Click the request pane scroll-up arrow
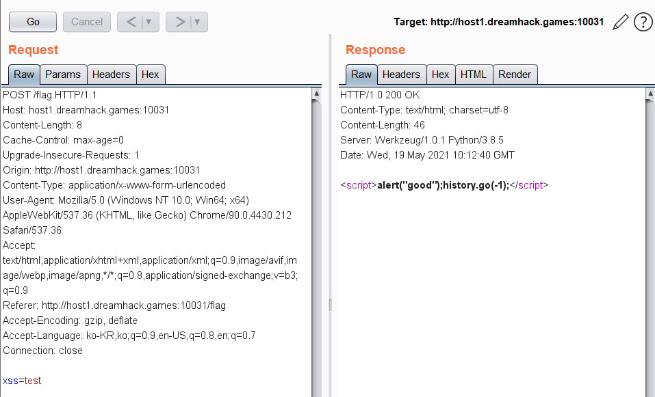This screenshot has width=655, height=397. [x=316, y=94]
